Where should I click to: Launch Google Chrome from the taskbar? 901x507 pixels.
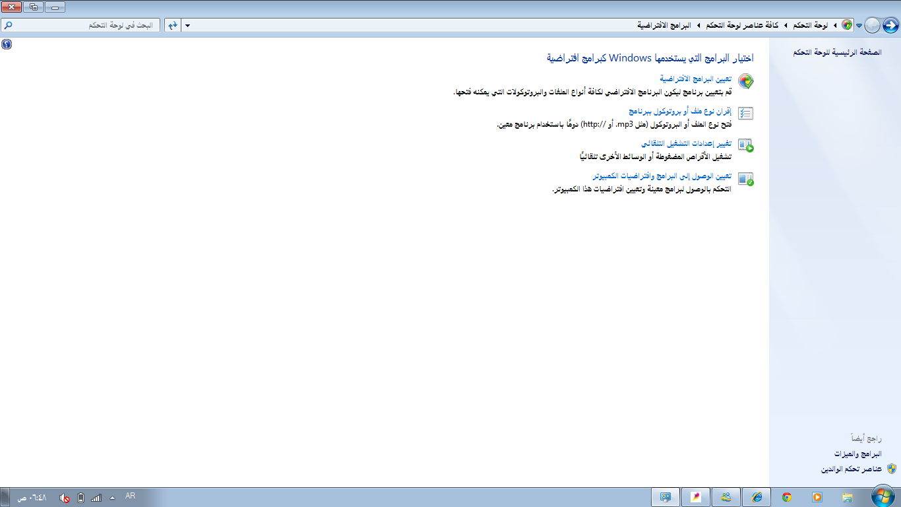tap(786, 497)
